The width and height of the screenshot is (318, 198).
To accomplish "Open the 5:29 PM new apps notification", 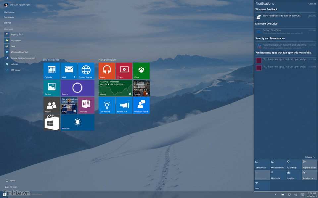I will point(286,67).
